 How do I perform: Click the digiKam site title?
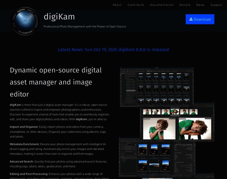(59, 16)
